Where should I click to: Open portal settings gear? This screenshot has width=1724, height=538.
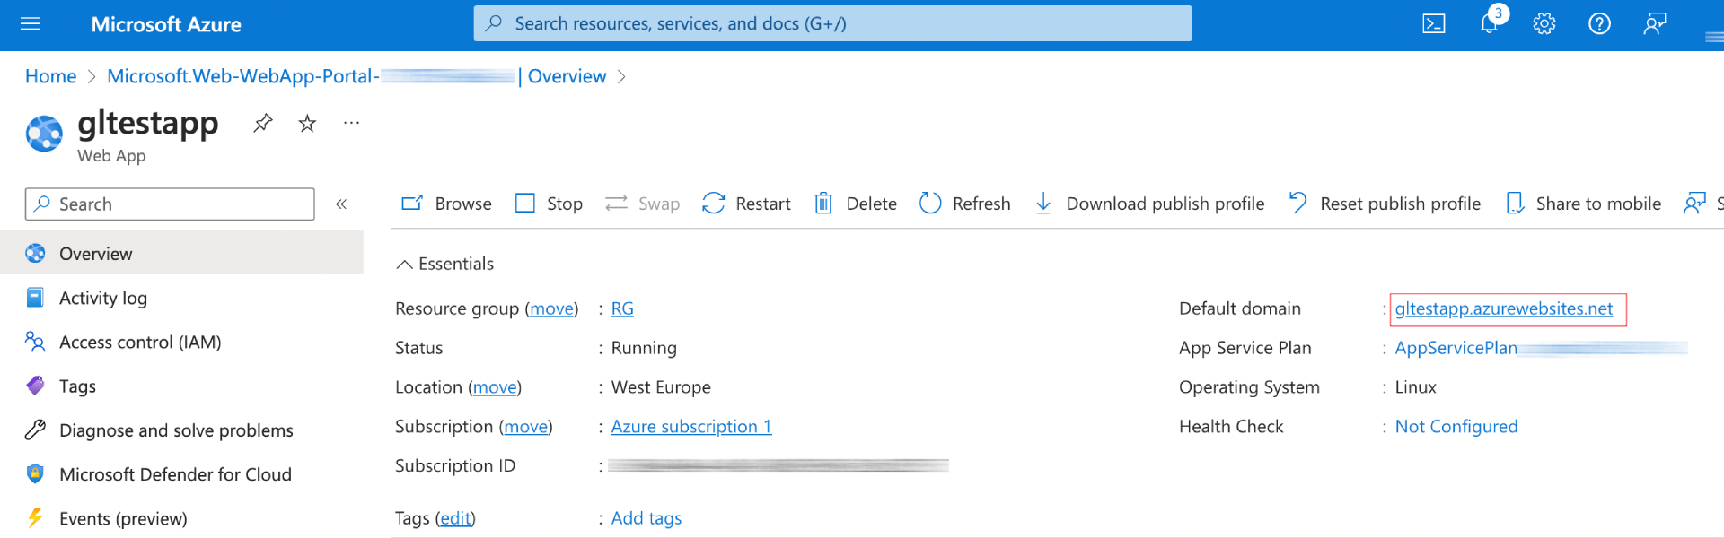tap(1544, 24)
